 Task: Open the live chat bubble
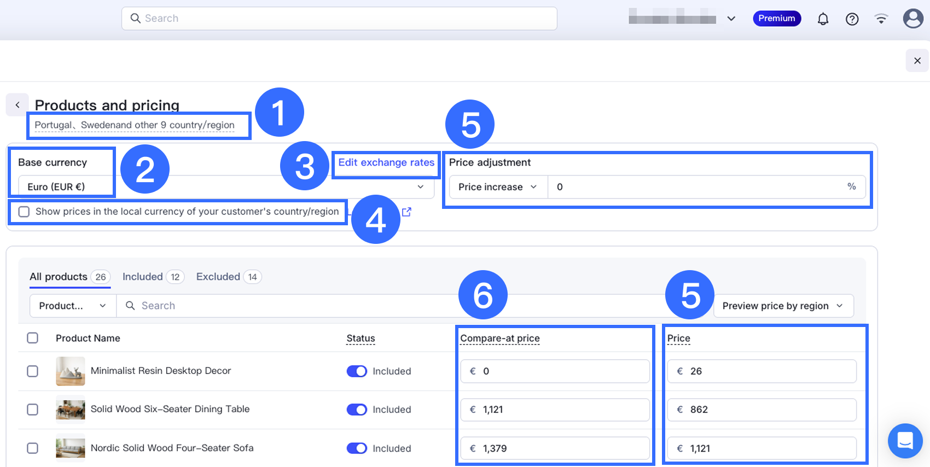[x=905, y=440]
